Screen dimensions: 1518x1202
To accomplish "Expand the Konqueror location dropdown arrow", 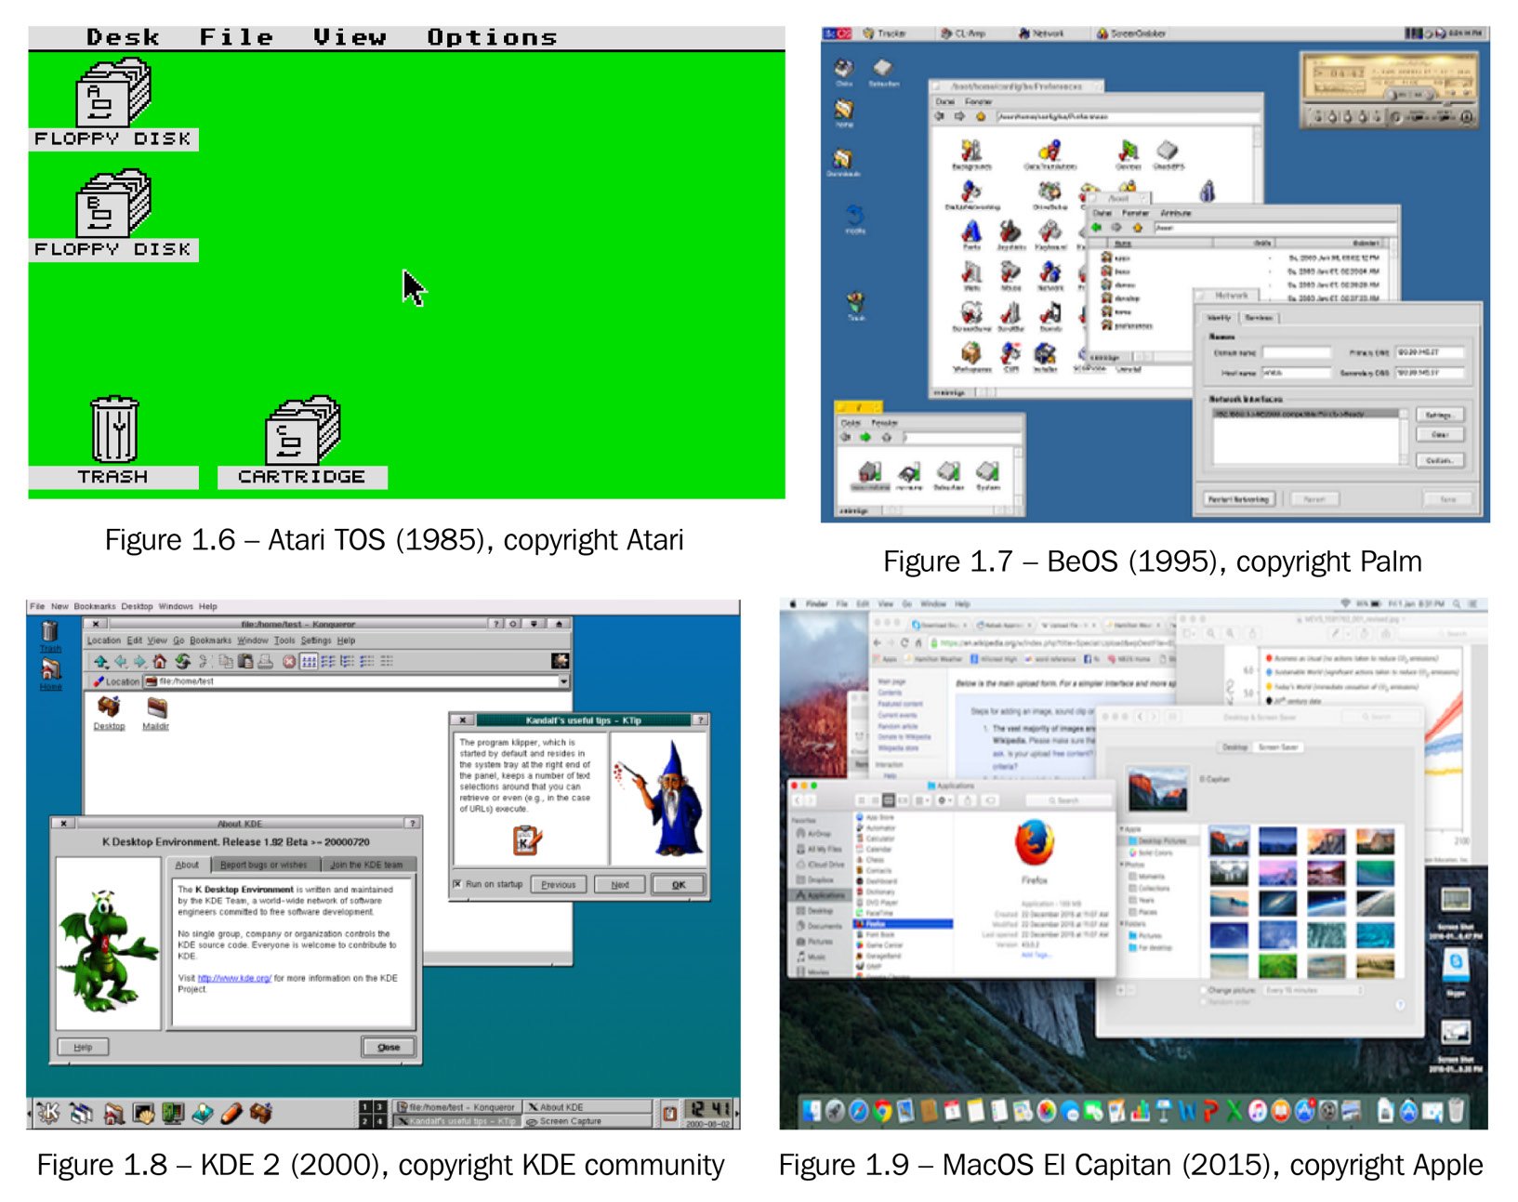I will point(562,681).
